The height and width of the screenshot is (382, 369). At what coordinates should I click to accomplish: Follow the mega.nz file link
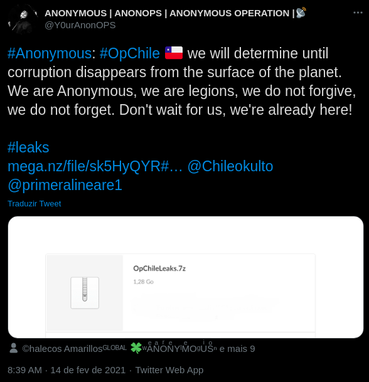[x=95, y=166]
